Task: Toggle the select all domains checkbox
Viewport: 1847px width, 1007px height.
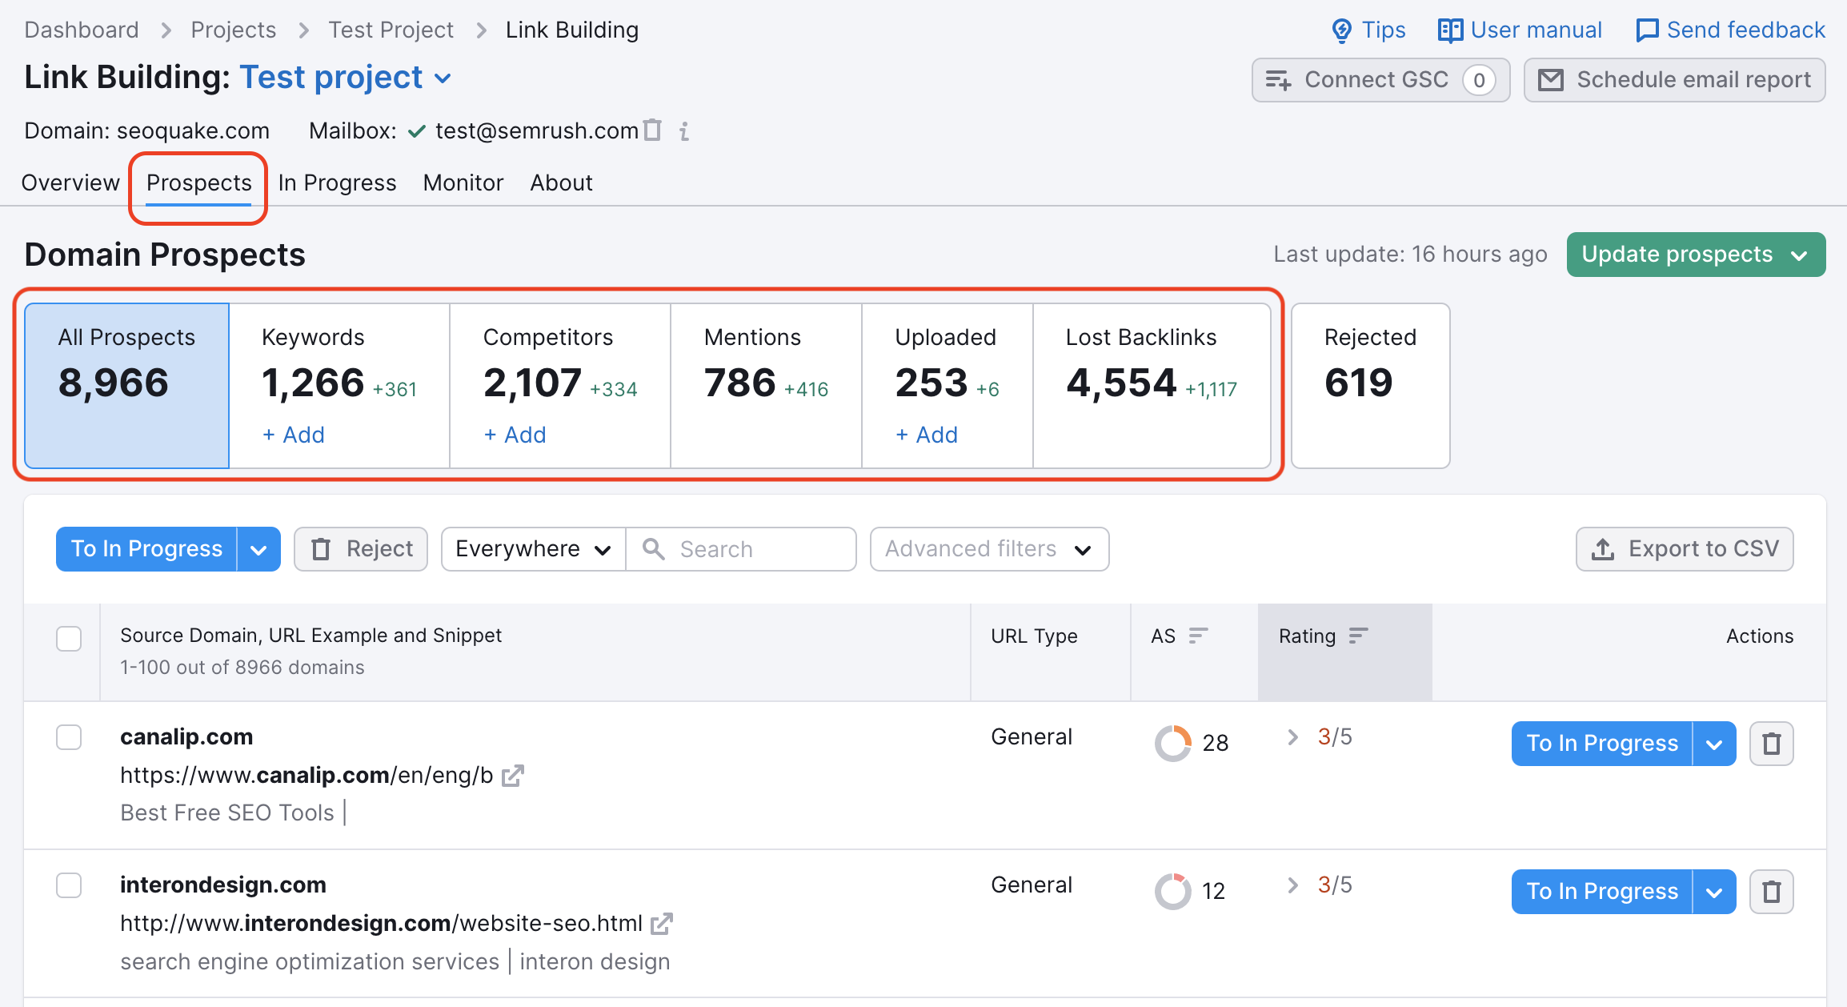Action: coord(70,639)
